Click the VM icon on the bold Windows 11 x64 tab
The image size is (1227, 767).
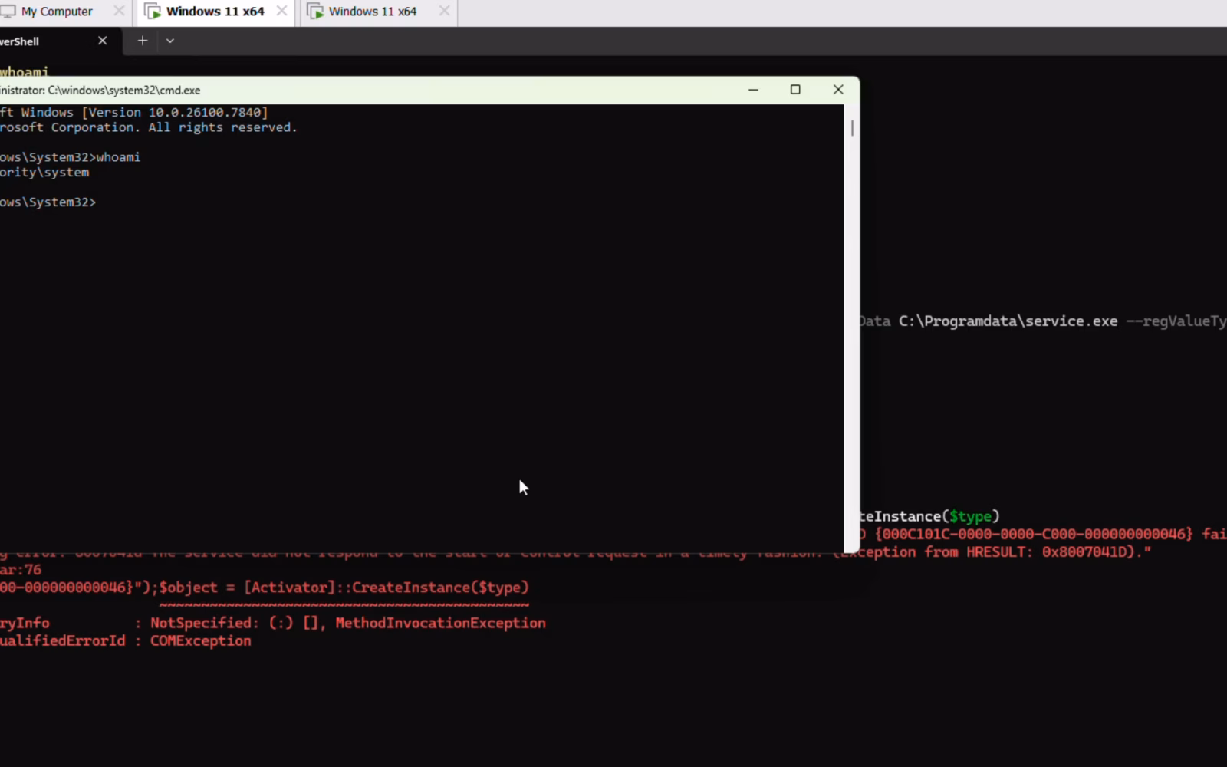[x=153, y=12]
